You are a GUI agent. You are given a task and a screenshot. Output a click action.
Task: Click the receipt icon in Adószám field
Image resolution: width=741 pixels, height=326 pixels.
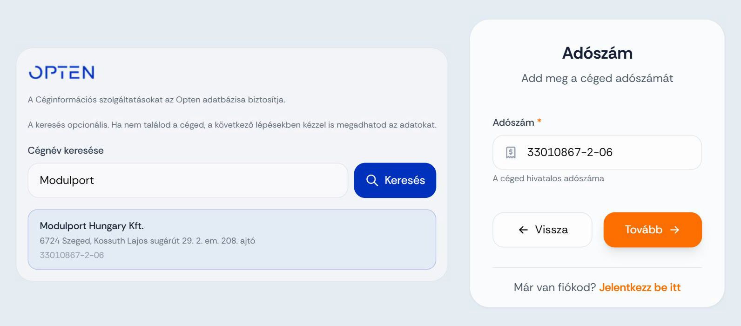pos(511,152)
